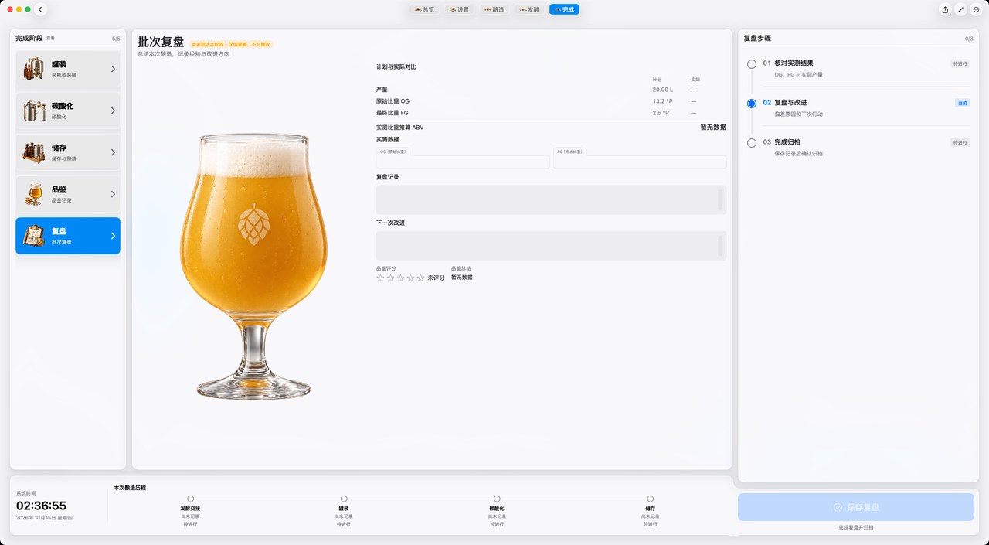Click the 查看 link beside 完成阶段
The image size is (989, 545).
coord(50,38)
